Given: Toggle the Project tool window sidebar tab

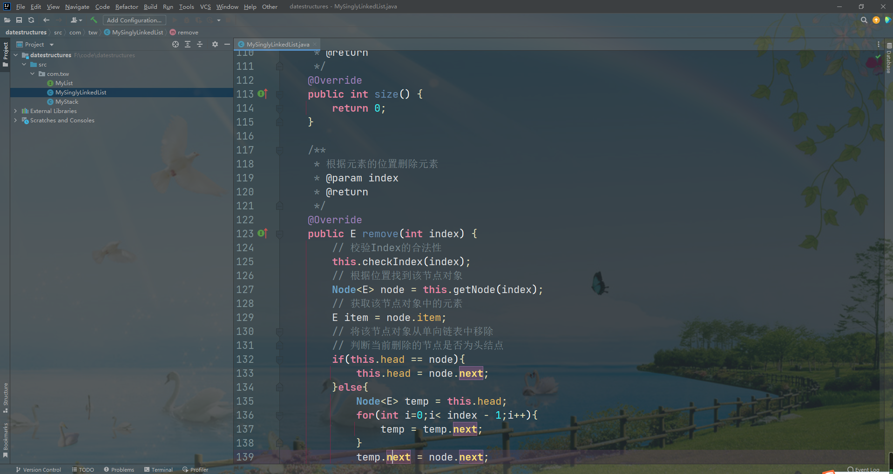Looking at the screenshot, I should [5, 54].
